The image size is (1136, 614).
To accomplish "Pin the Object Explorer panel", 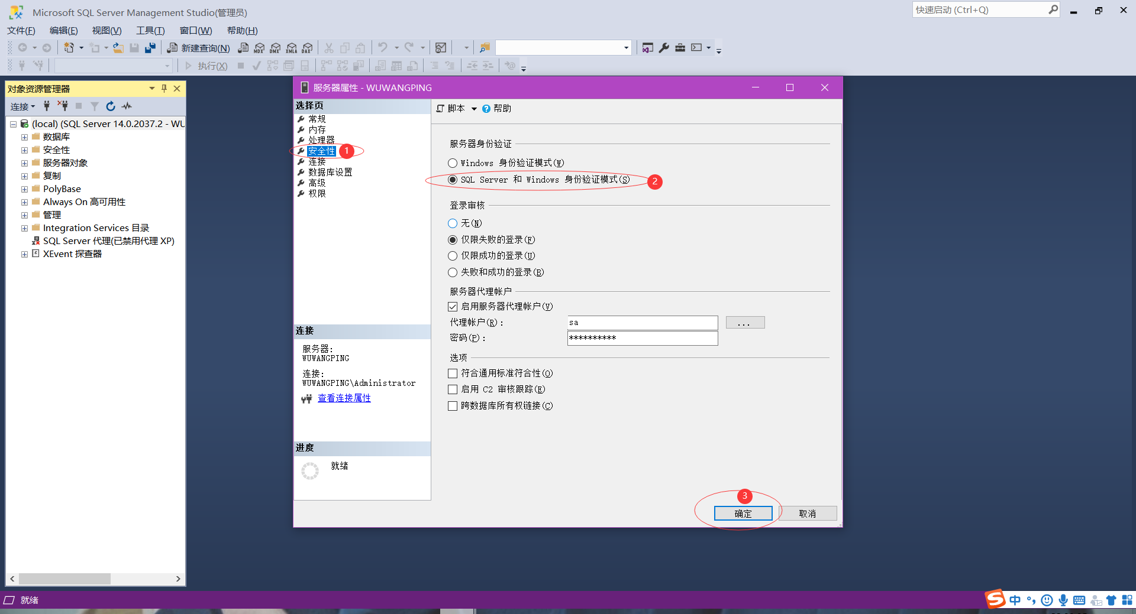I will (164, 89).
